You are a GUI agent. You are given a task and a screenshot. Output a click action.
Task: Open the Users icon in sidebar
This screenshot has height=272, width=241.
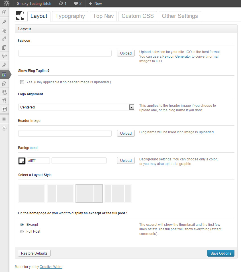pyautogui.click(x=4, y=92)
